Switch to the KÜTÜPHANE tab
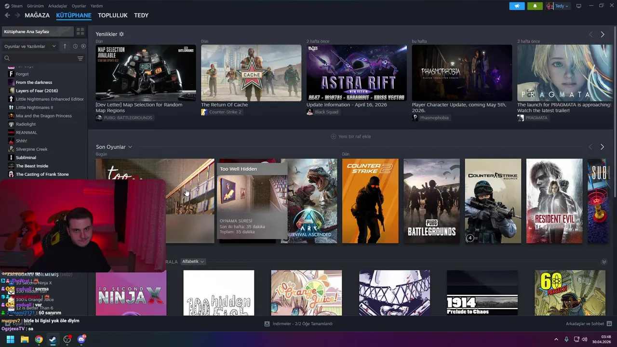Screen dimensions: 617x347 tap(74, 15)
